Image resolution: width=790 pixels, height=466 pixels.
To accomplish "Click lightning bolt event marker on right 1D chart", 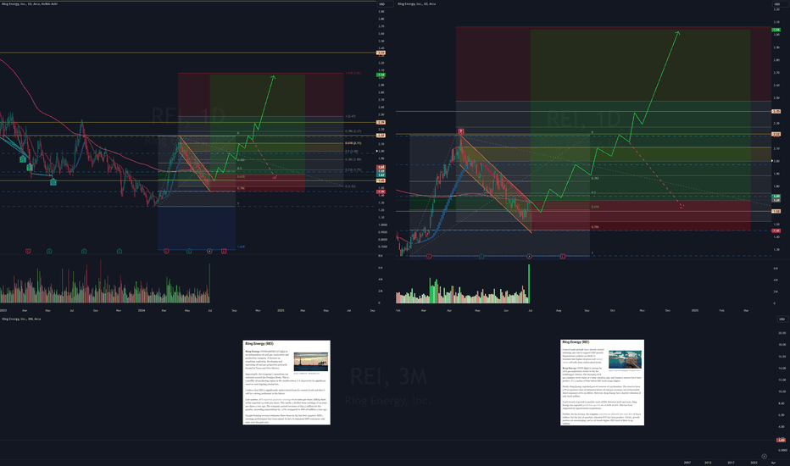I will 529,257.
